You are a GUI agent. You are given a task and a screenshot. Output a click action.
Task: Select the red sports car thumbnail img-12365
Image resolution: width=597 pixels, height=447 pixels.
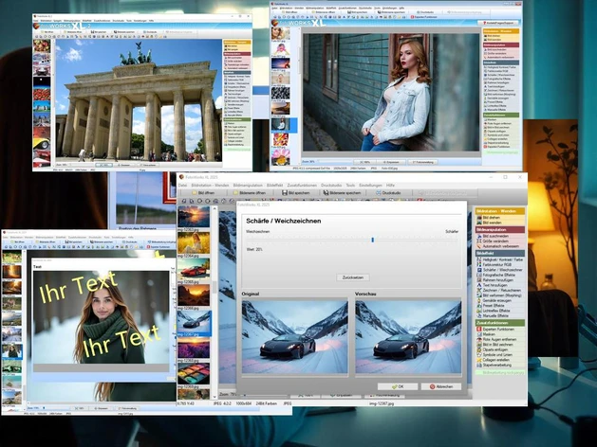[194, 269]
